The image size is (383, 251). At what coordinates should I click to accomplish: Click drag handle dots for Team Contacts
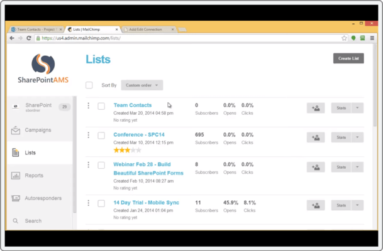89,105
